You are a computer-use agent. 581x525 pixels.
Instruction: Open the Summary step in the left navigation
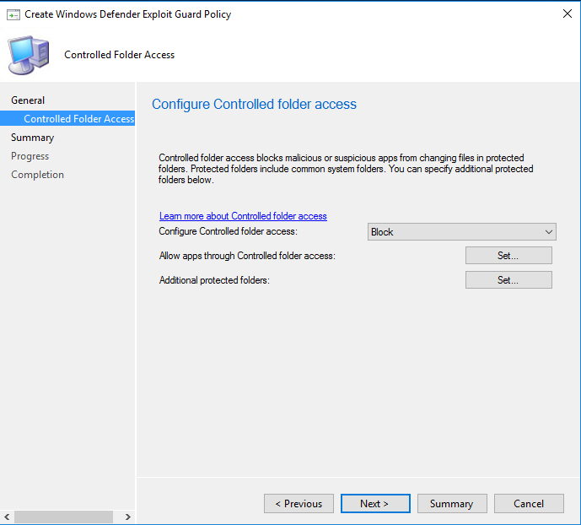32,138
